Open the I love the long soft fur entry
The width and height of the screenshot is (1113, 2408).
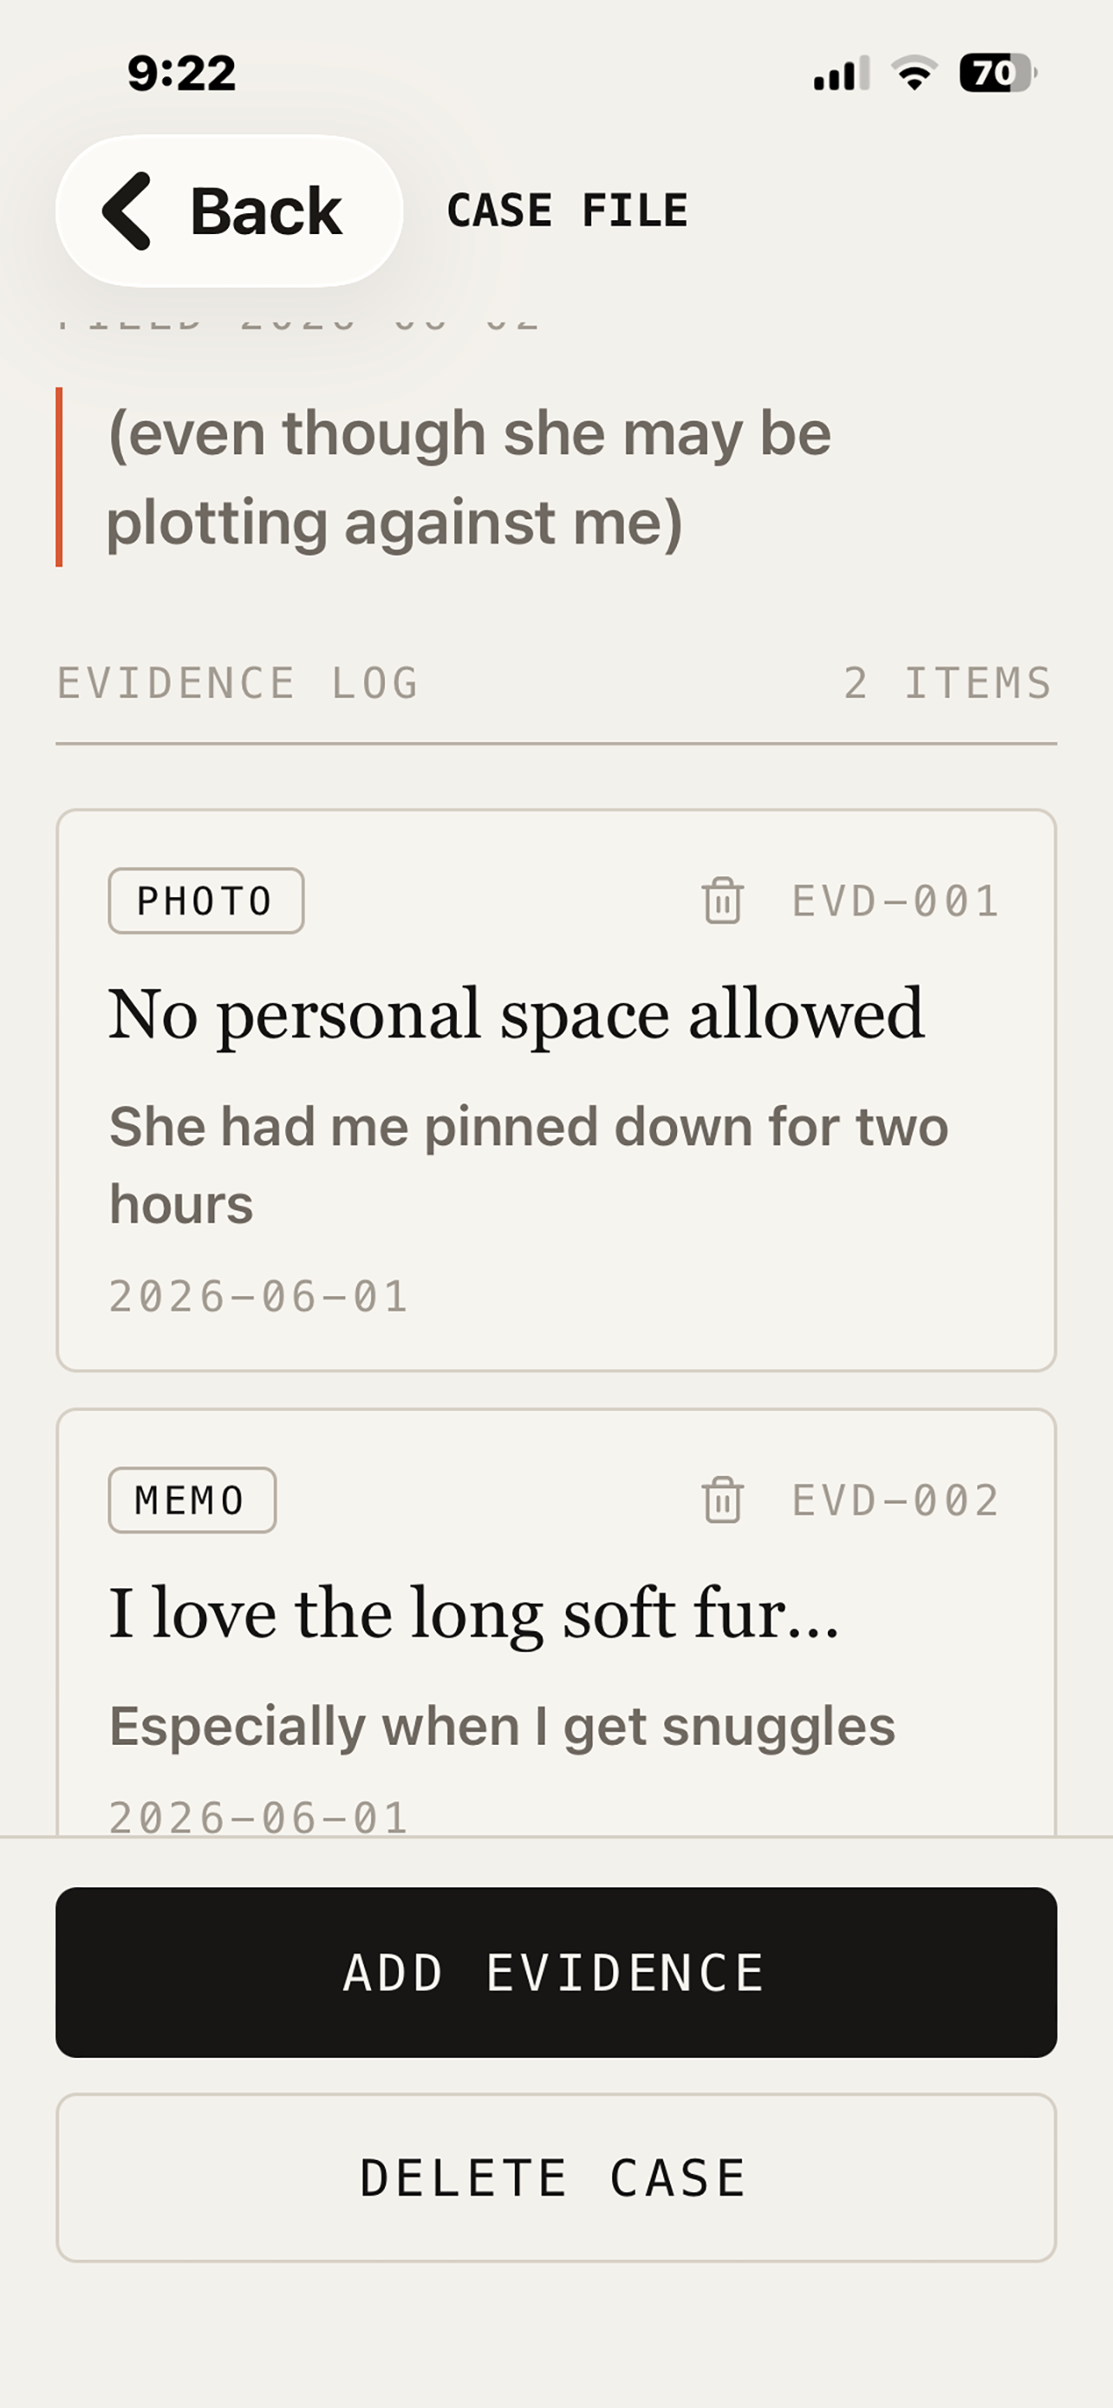pos(556,1623)
